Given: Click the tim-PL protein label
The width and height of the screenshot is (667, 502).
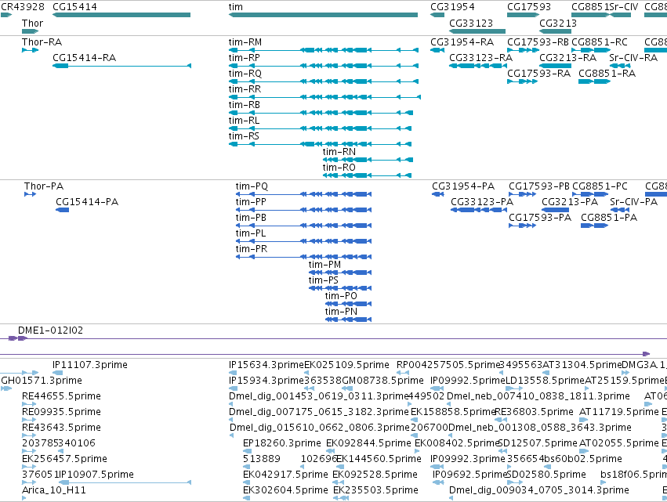Looking at the screenshot, I should pyautogui.click(x=251, y=233).
